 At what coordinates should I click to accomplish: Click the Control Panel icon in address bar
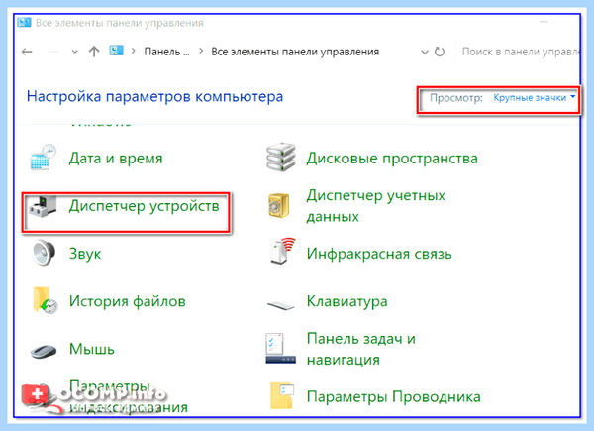[x=116, y=51]
